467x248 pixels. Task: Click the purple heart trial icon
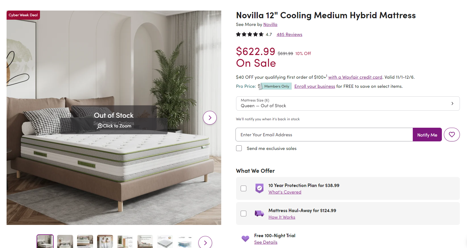pyautogui.click(x=245, y=239)
